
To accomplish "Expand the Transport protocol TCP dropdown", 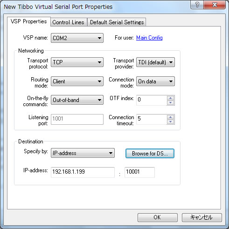I will [77, 62].
